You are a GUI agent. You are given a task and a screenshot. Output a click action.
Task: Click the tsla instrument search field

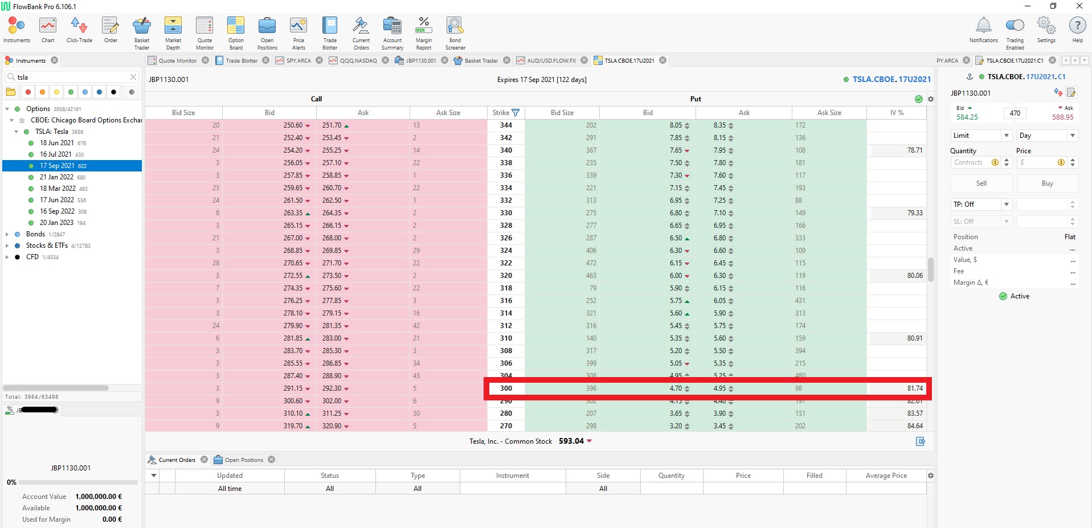[x=72, y=77]
